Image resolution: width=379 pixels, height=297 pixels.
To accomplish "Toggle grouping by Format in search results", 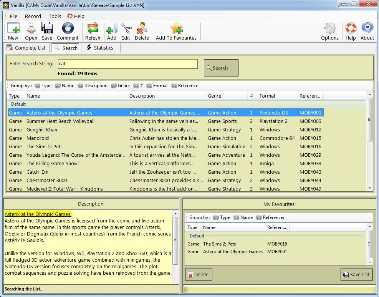I will coord(157,86).
